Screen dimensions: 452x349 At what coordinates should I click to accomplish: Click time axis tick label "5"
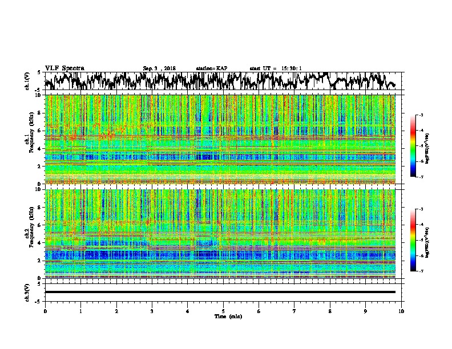click(x=223, y=311)
